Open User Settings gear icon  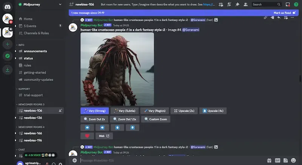60,164
